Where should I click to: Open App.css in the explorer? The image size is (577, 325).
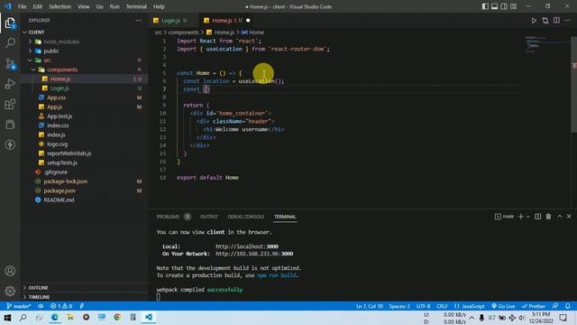coord(56,97)
